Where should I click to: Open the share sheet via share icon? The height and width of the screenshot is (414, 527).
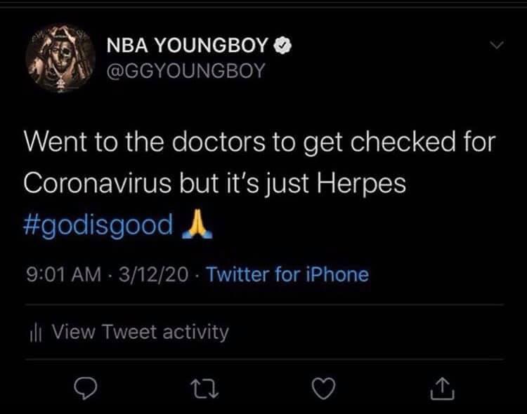[x=443, y=389]
